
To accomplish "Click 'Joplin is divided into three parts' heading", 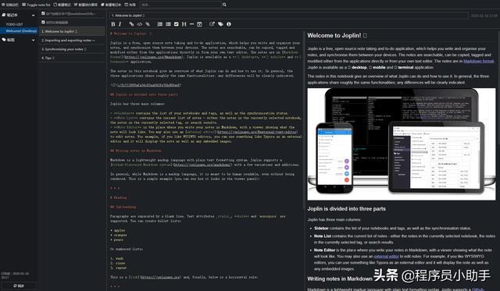I will click(346, 209).
